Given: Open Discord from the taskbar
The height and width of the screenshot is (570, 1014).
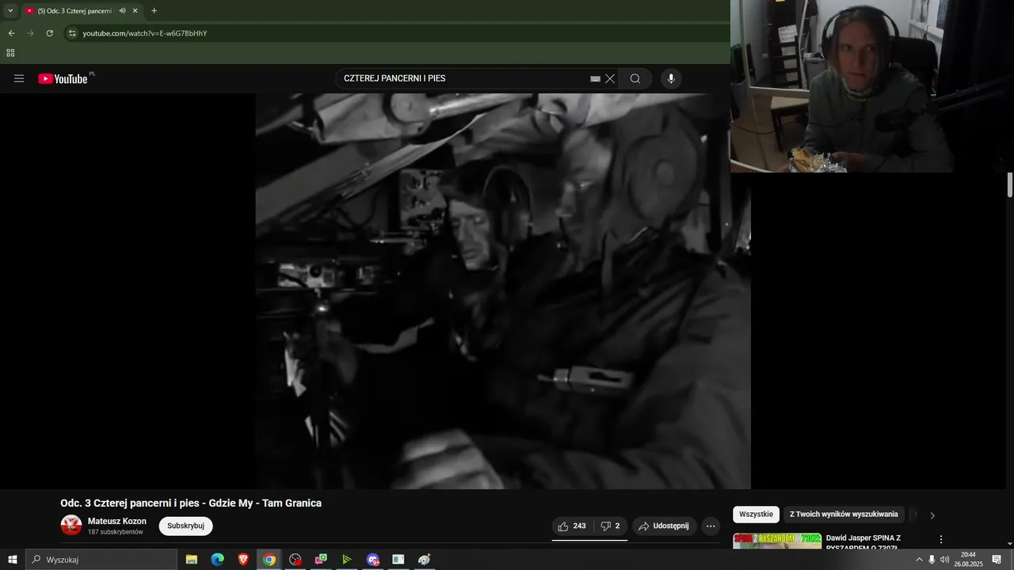Looking at the screenshot, I should pyautogui.click(x=373, y=560).
